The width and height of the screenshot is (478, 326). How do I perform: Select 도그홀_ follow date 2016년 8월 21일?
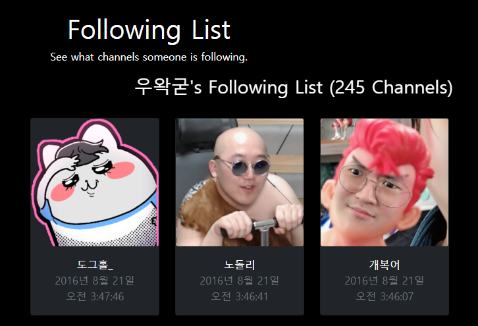(x=95, y=281)
